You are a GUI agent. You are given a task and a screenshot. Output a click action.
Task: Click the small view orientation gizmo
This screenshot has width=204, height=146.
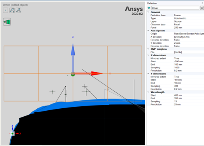pos(13,133)
